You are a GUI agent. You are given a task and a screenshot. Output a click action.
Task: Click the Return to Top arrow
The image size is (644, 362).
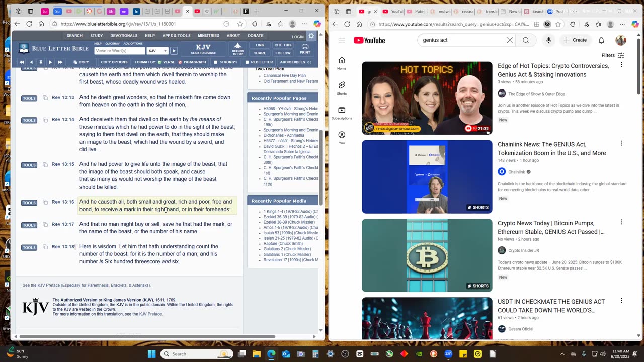(x=238, y=48)
